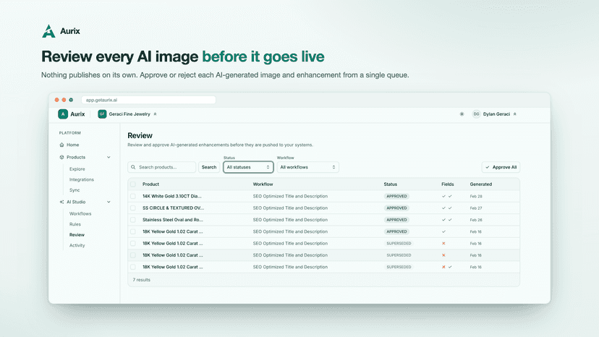The width and height of the screenshot is (599, 337).
Task: Collapse the AI Studio section chevron
Action: click(x=109, y=202)
